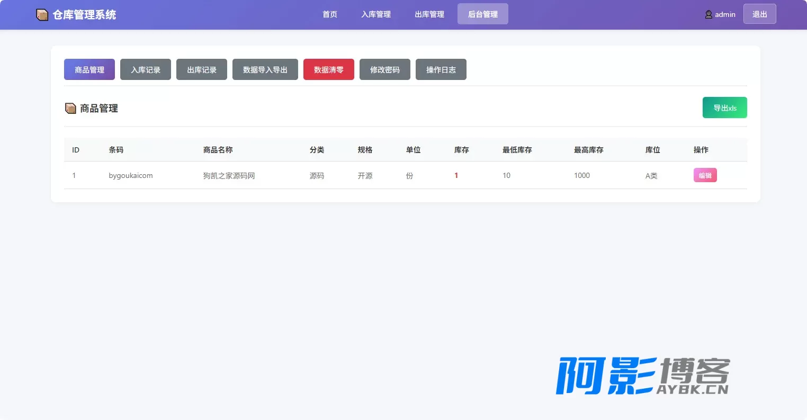
Task: Open the 修改密码 tab
Action: click(x=385, y=69)
